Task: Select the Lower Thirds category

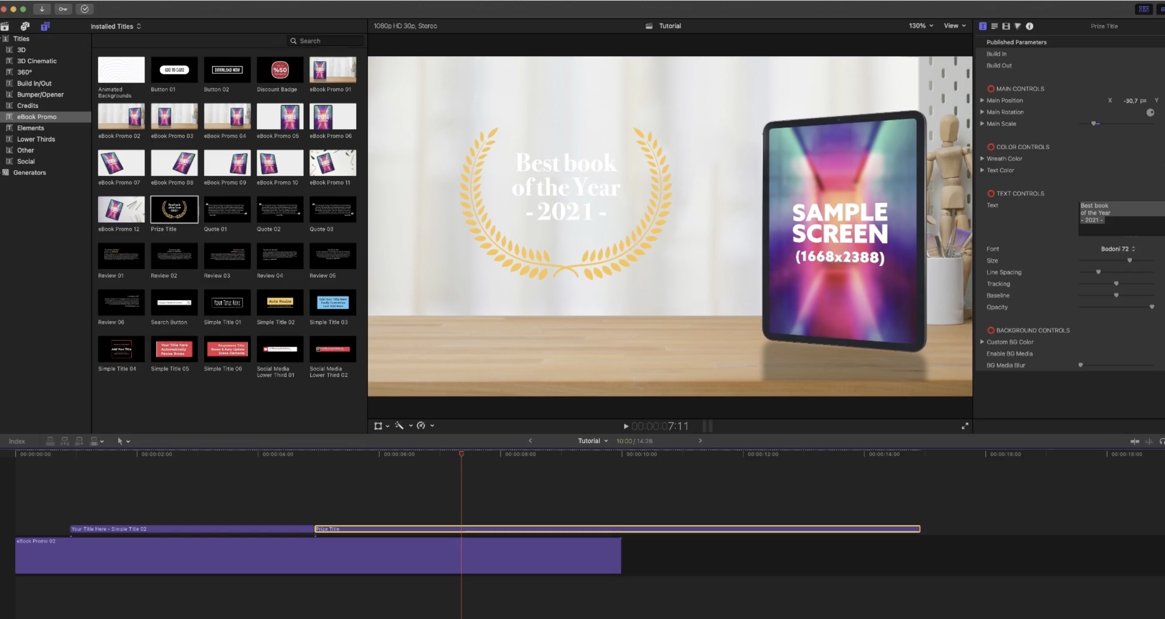Action: 36,139
